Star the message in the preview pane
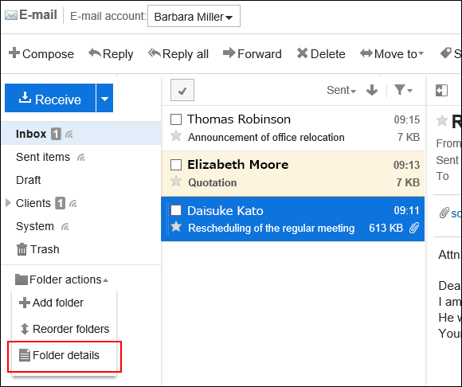 pos(442,121)
